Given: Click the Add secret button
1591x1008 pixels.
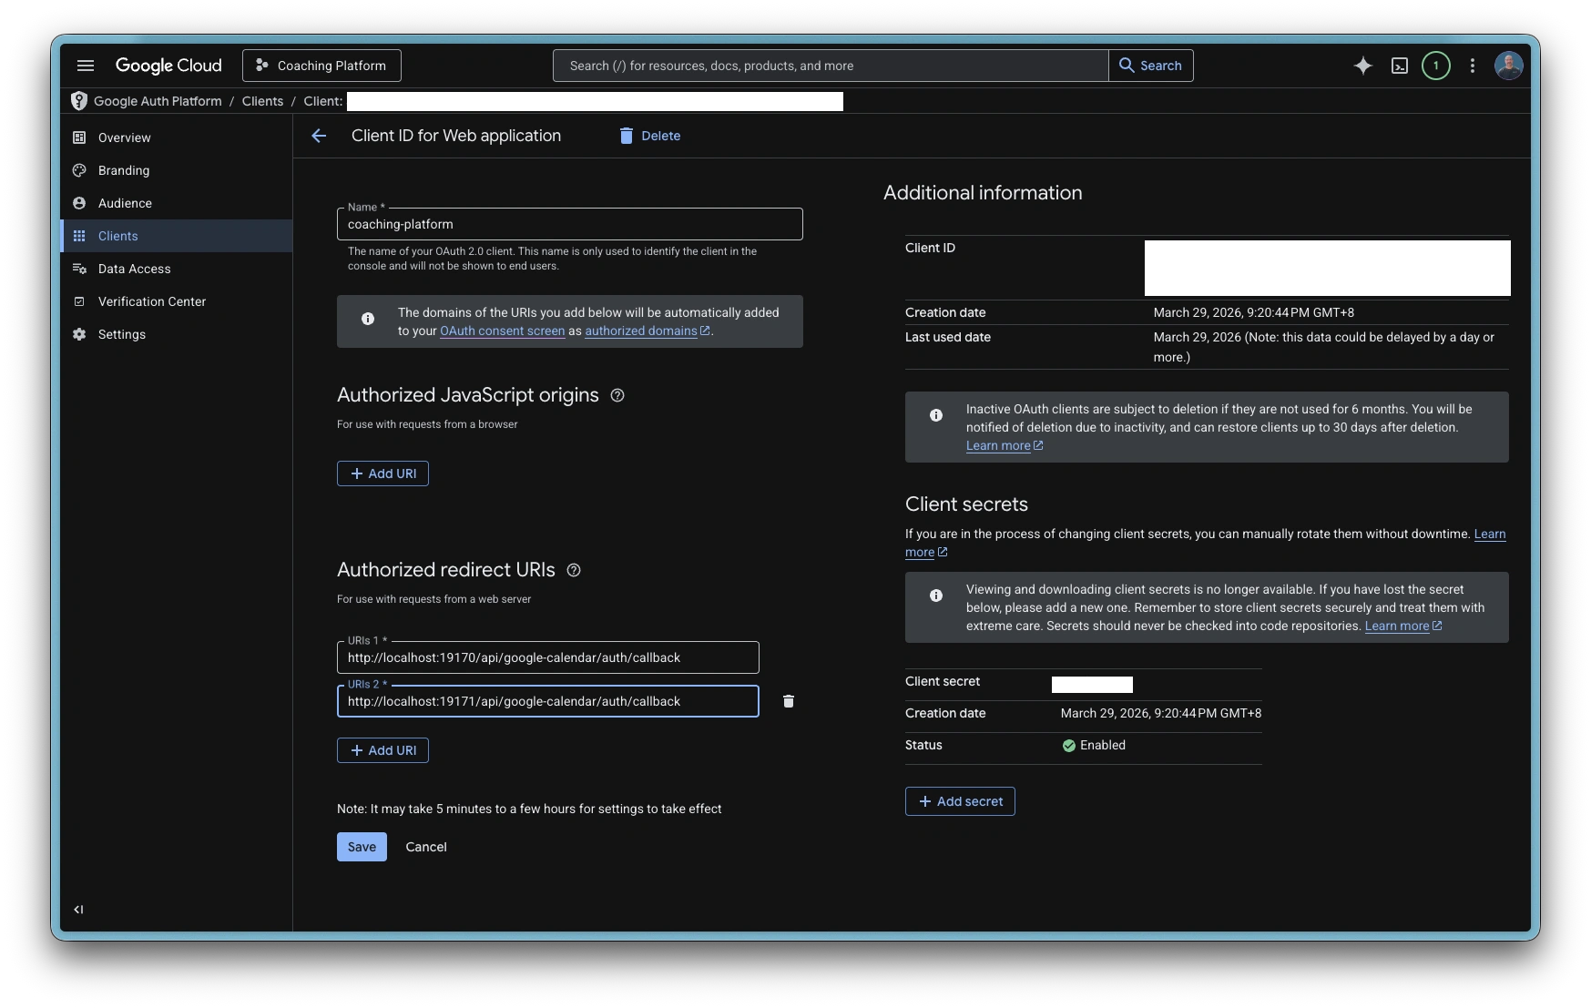Looking at the screenshot, I should point(960,801).
